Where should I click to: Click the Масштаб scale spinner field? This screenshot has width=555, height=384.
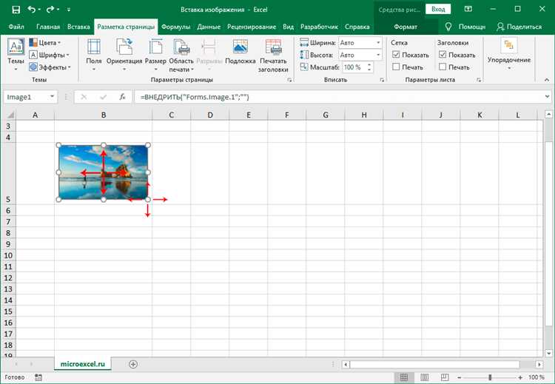coord(357,67)
